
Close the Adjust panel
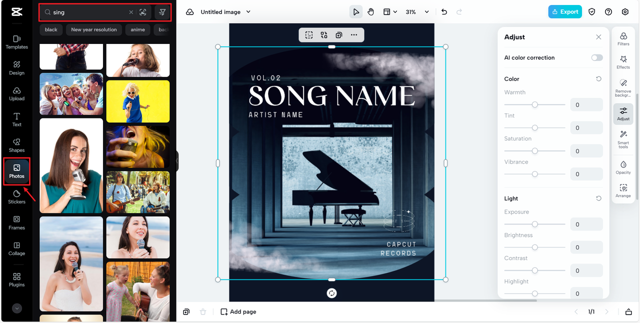pos(598,37)
